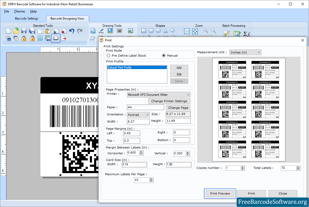Click the Save All icon

pos(32,31)
